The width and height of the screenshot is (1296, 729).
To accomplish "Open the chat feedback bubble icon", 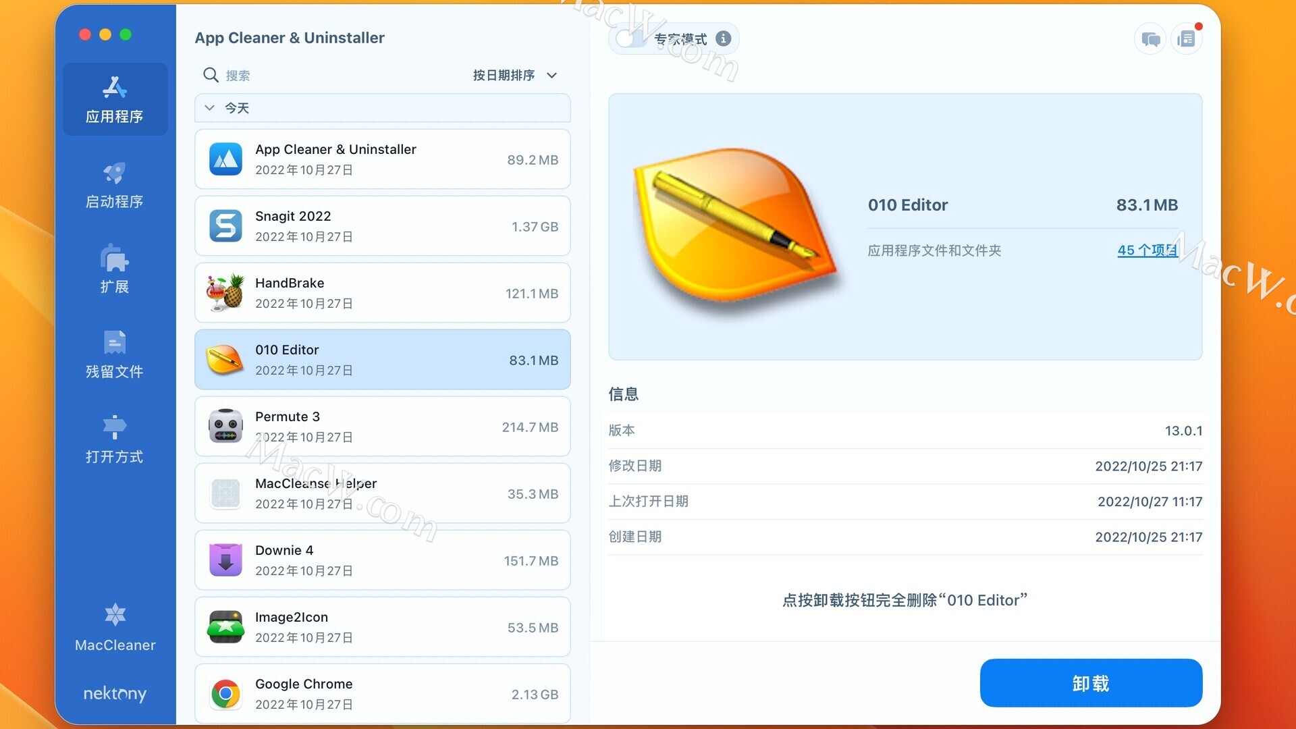I will (1151, 39).
